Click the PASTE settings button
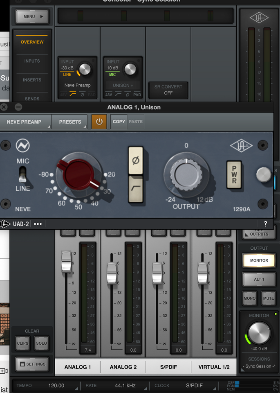The image size is (280, 393). point(136,122)
